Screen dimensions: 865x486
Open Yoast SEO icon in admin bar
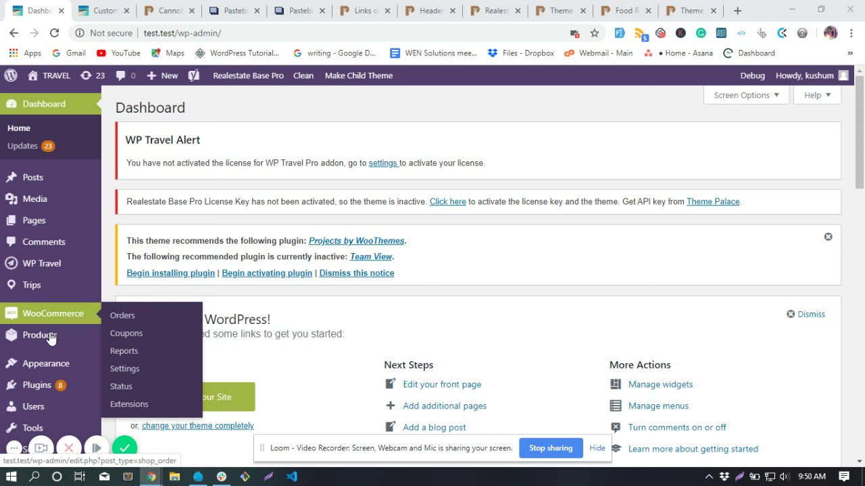[x=194, y=76]
